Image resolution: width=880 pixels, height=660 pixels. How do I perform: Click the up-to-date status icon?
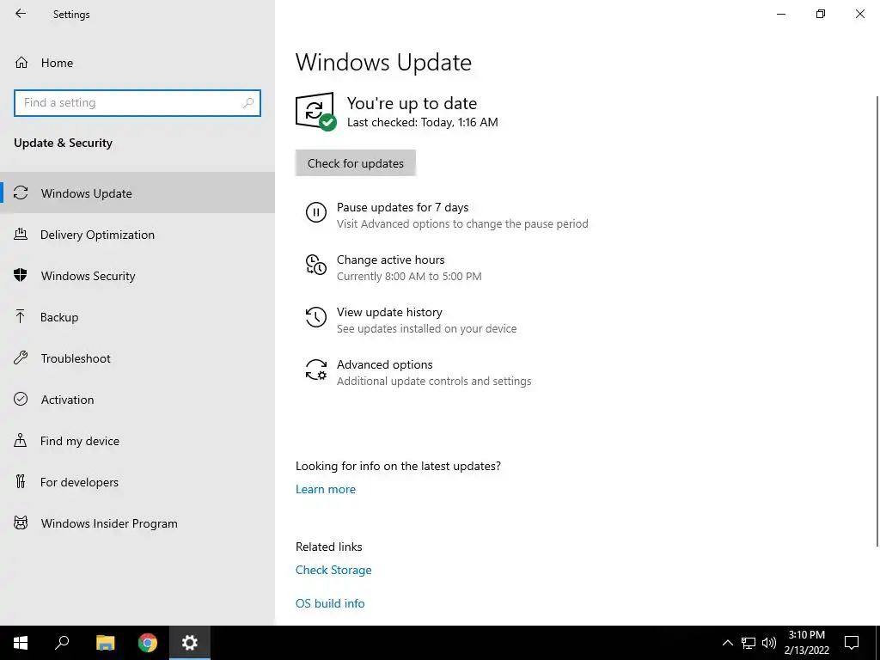pos(316,111)
